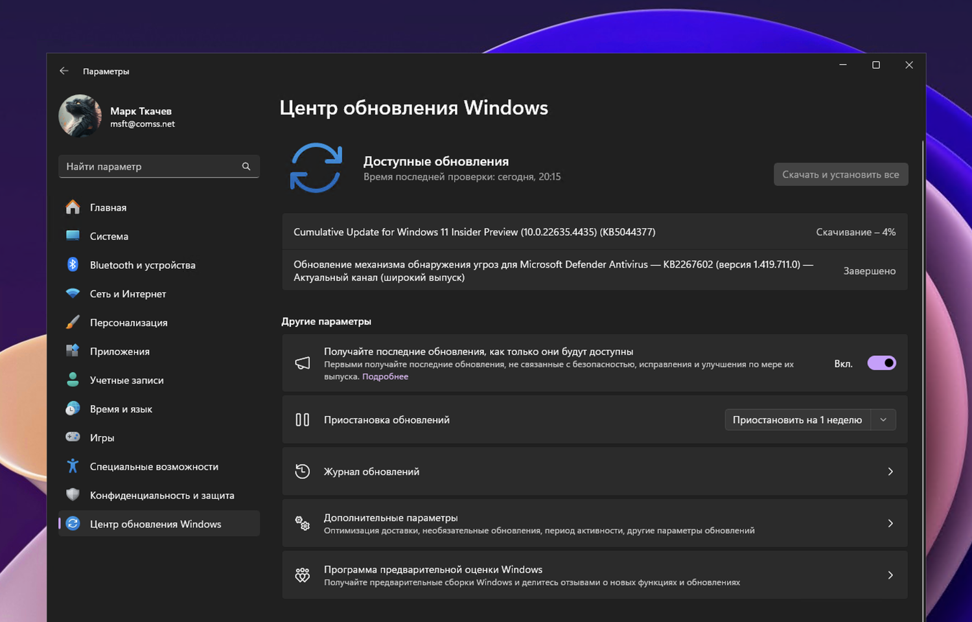Screen dimensions: 972x622
Task: Click the Центр обновления Windows sync icon in sidebar
Action: pos(73,524)
